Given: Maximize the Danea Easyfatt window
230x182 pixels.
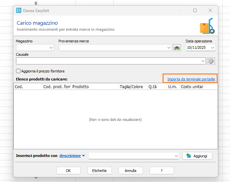Looking at the screenshot, I should tap(195, 11).
